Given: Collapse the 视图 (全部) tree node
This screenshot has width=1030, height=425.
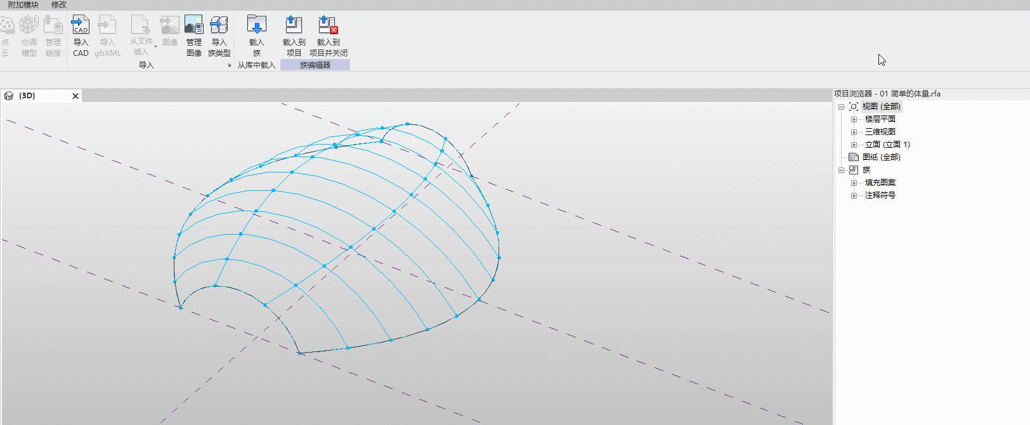Looking at the screenshot, I should (x=842, y=107).
